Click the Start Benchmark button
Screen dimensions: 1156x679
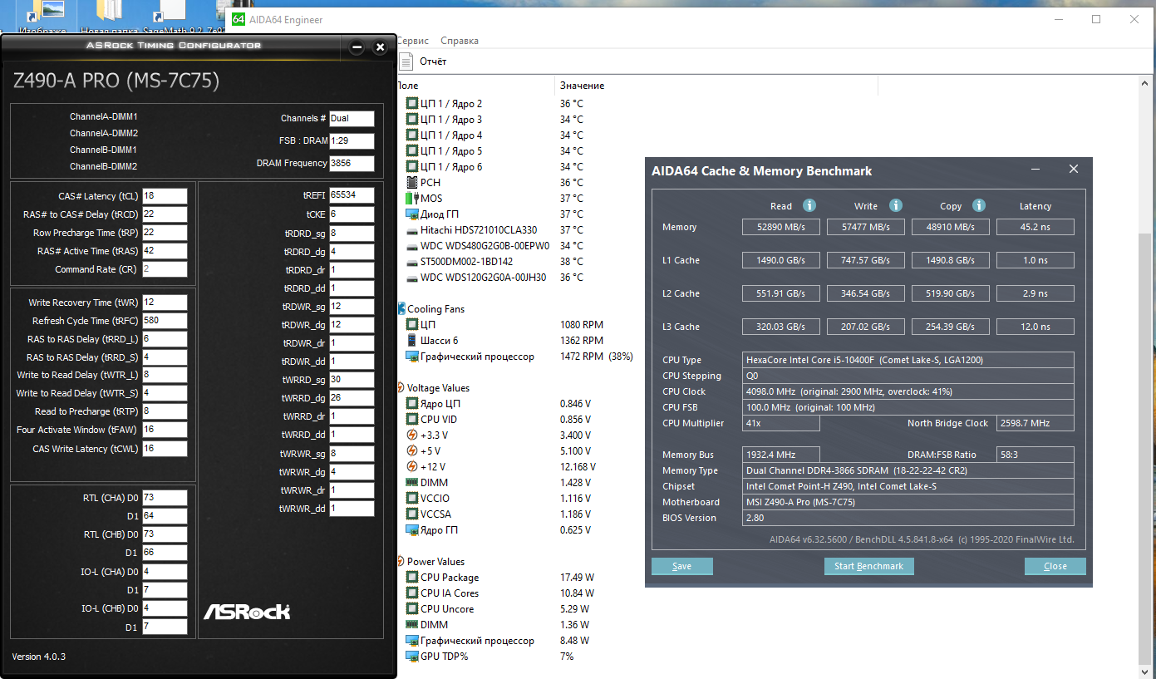pyautogui.click(x=868, y=566)
